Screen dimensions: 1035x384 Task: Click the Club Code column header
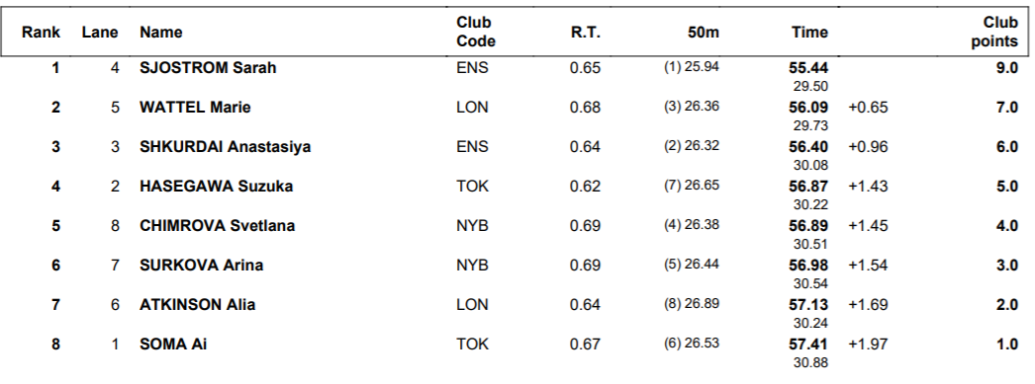[475, 32]
